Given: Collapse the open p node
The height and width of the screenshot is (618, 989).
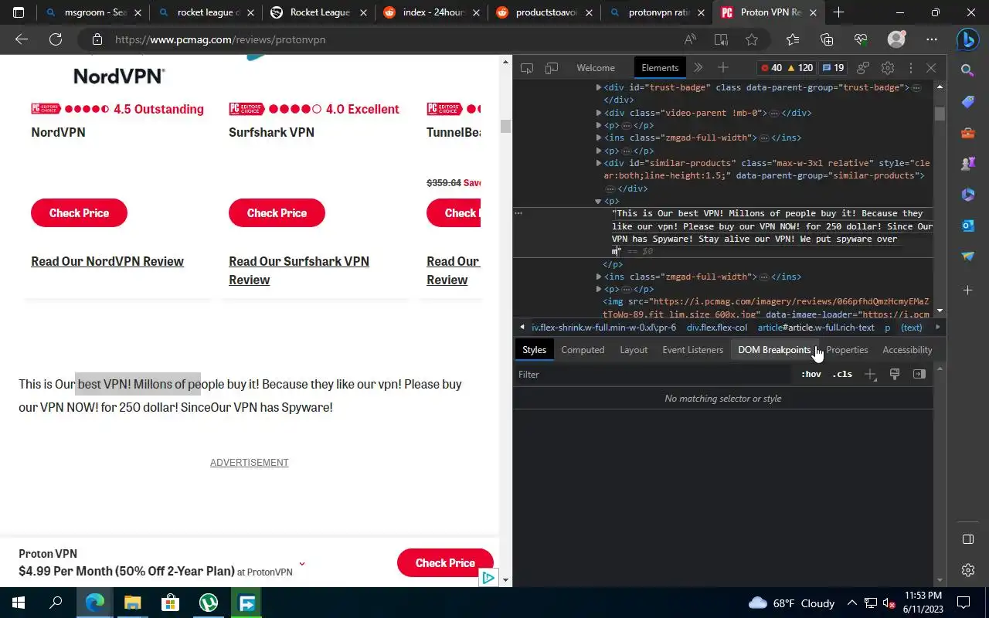Looking at the screenshot, I should pos(598,201).
